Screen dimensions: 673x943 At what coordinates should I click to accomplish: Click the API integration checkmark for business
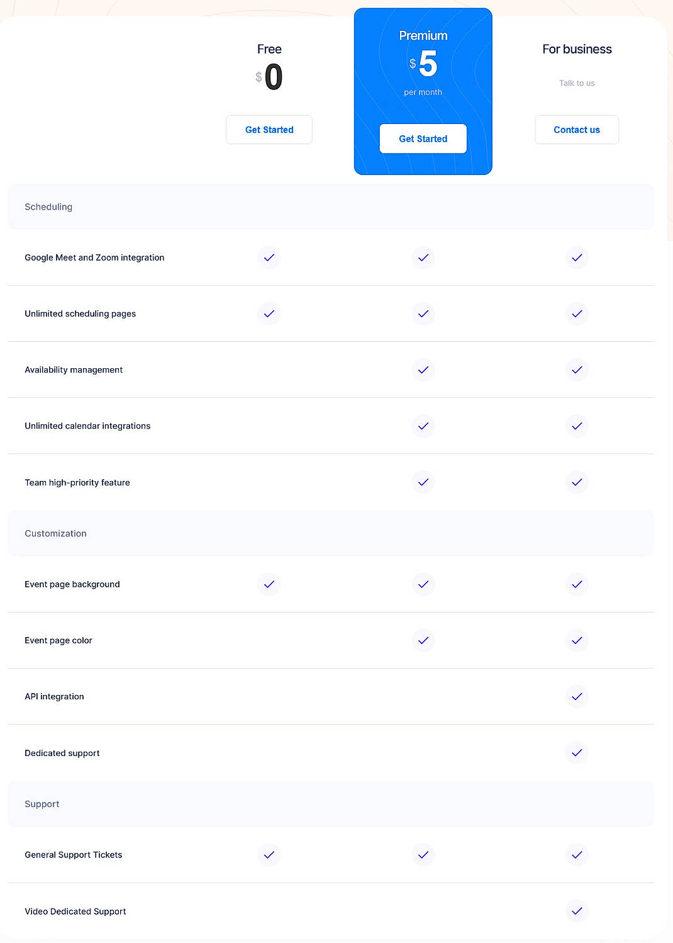pos(576,696)
